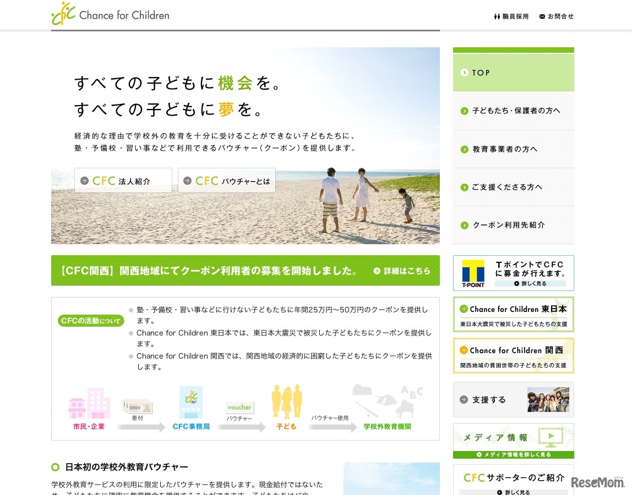Open CFCサポーターのご紹介 banner
The height and width of the screenshot is (495, 632).
(514, 480)
